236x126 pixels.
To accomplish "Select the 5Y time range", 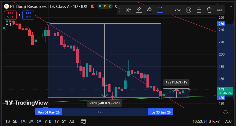I will [64, 121].
